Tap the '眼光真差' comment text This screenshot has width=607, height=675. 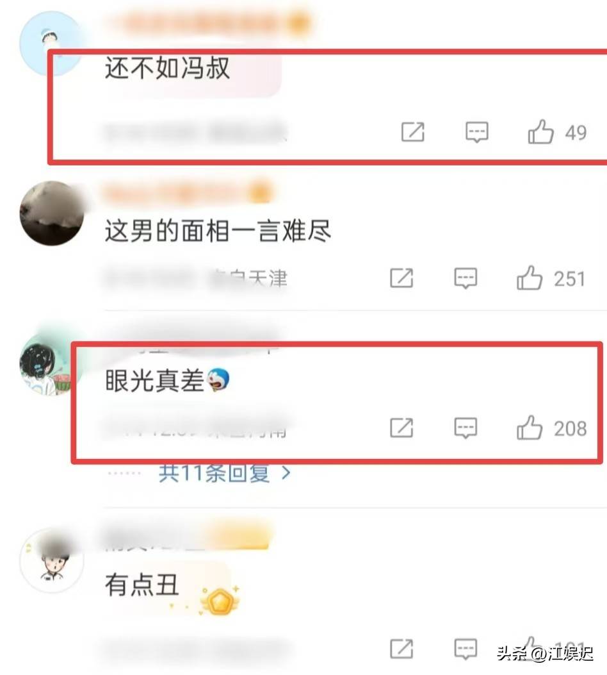pyautogui.click(x=154, y=381)
